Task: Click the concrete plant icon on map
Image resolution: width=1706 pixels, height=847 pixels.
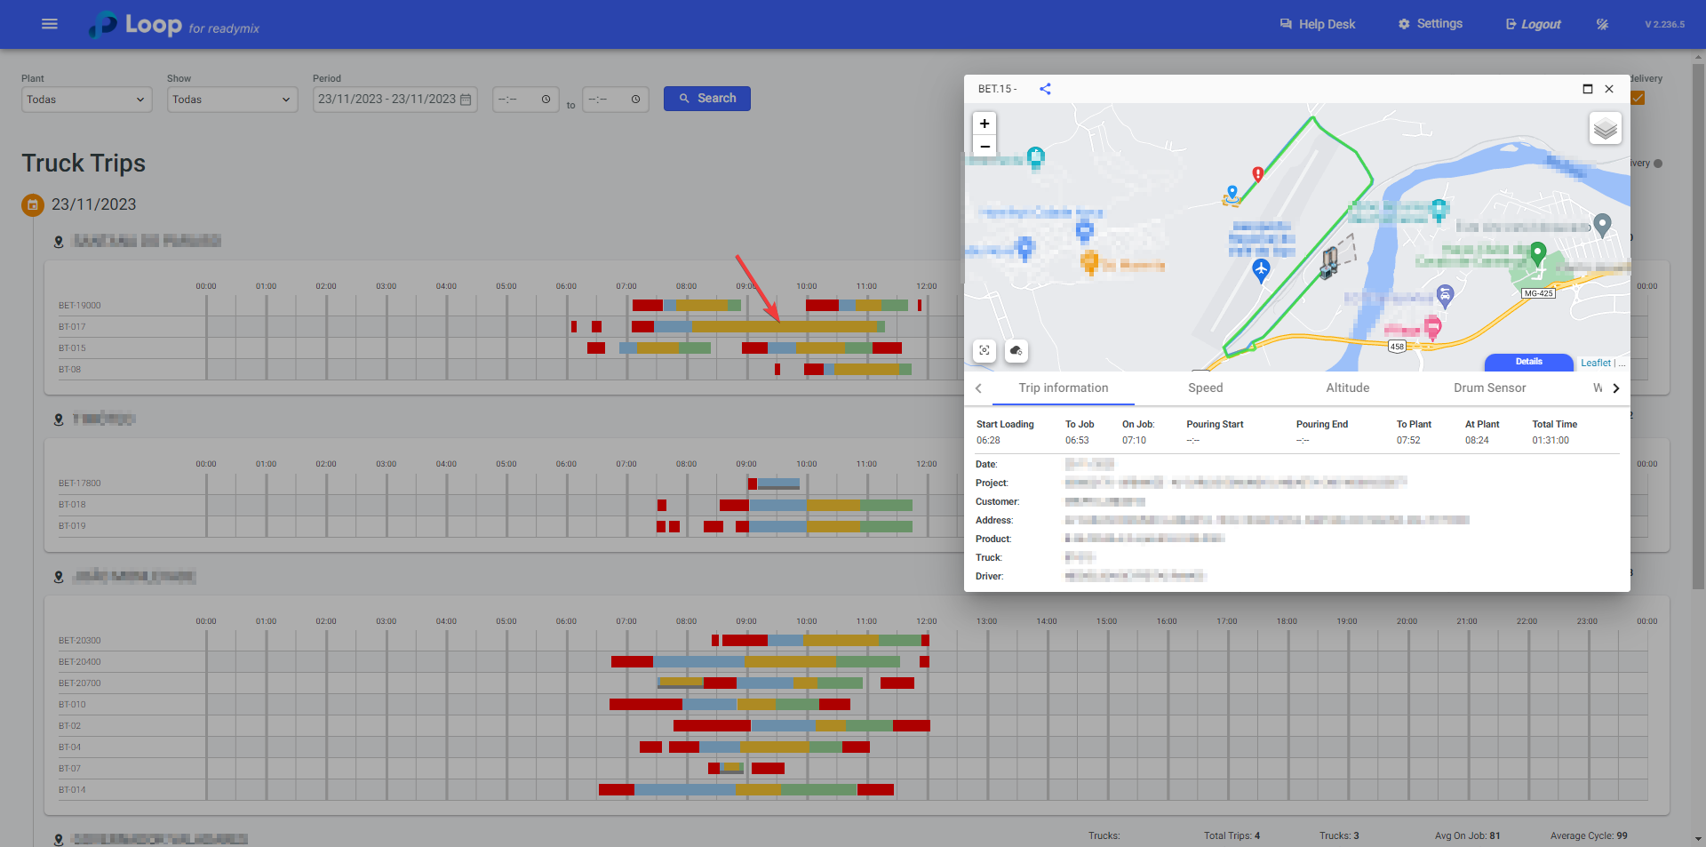Action: [1329, 262]
